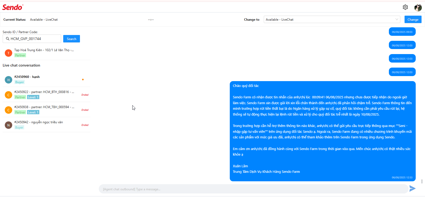This screenshot has width=425, height=198.
Task: Click the Current Status: label
Action: point(15,20)
